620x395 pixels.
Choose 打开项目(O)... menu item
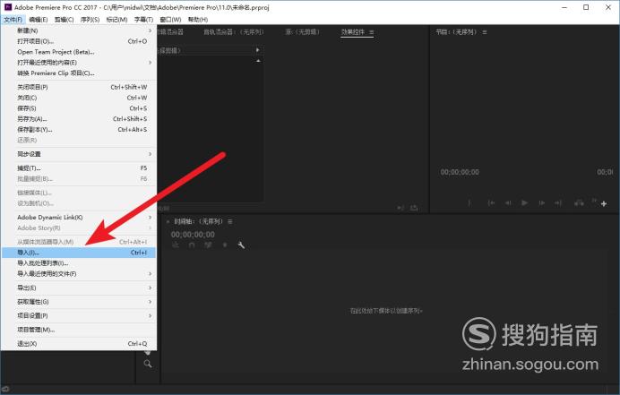click(79, 41)
